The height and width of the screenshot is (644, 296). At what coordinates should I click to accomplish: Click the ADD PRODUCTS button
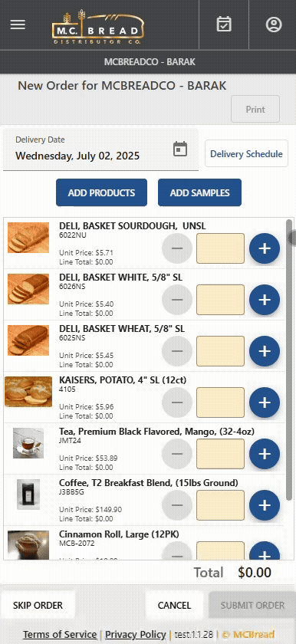tap(101, 192)
